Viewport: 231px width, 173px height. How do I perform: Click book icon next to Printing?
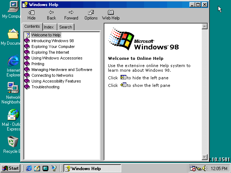[x=27, y=64]
